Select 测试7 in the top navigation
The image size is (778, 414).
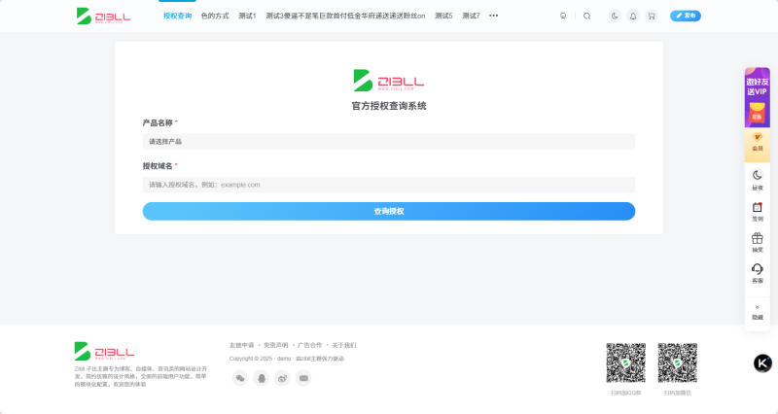click(471, 16)
